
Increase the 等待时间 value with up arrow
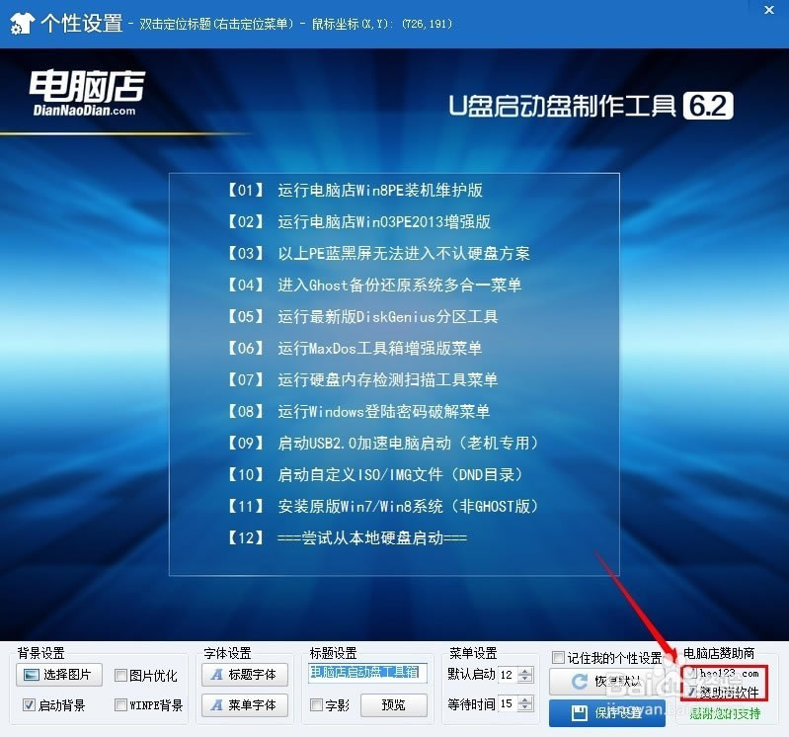pos(525,699)
